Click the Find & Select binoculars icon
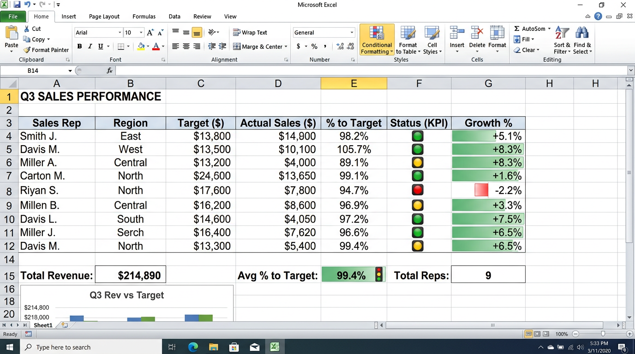Screen dimensions: 635x354 (x=582, y=40)
